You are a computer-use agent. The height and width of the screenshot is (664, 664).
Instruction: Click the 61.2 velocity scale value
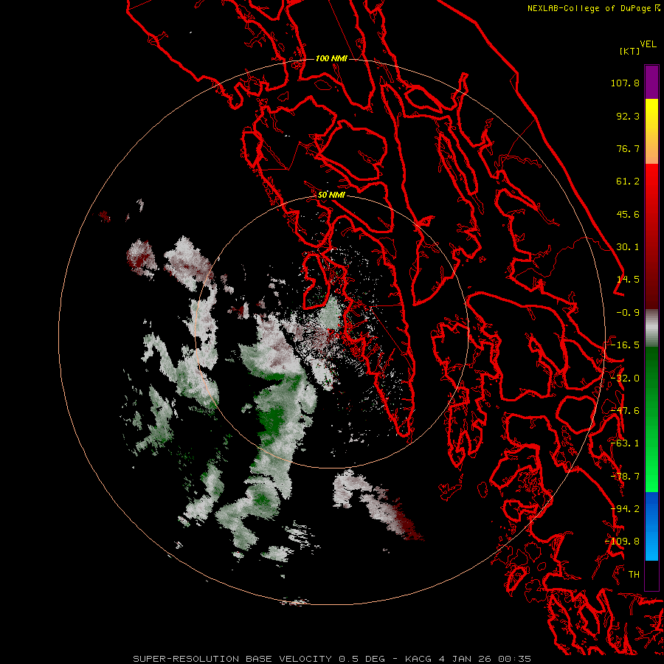(628, 181)
